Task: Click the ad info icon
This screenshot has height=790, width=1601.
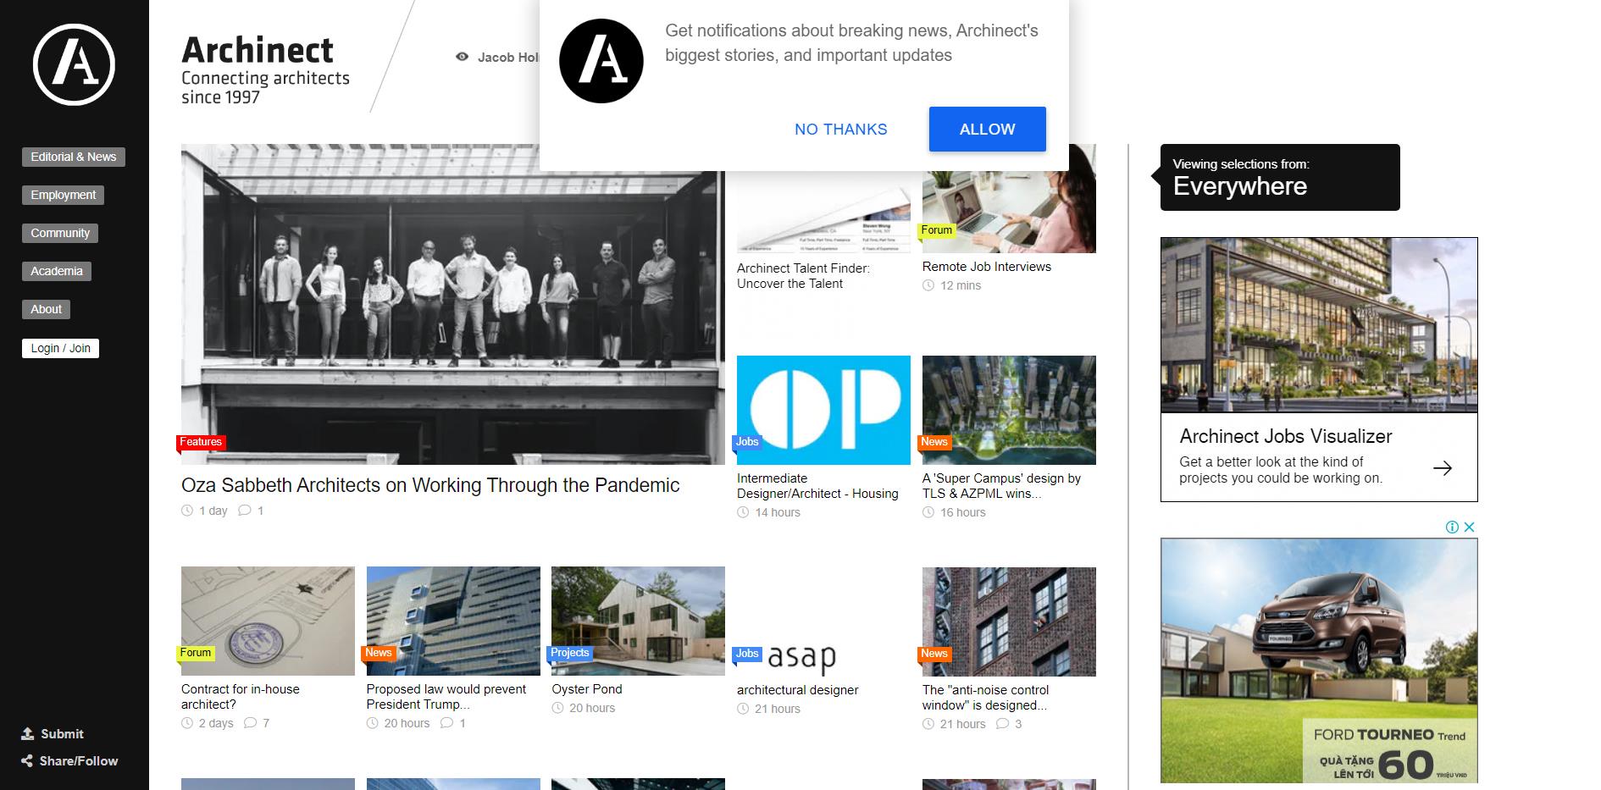Action: [x=1452, y=527]
